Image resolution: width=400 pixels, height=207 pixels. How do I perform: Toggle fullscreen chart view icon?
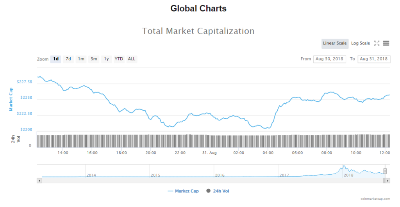coord(377,43)
